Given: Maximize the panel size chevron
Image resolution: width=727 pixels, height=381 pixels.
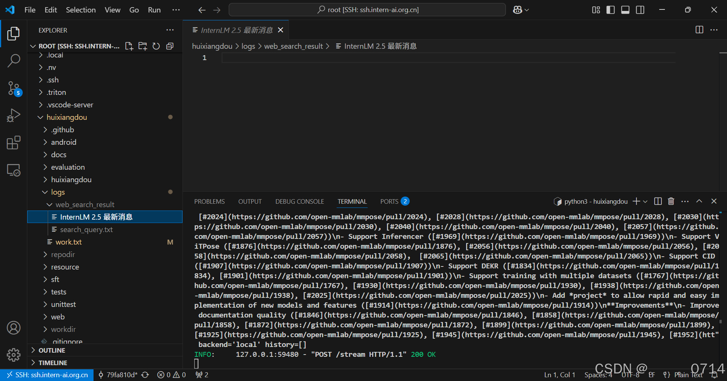Looking at the screenshot, I should (699, 201).
